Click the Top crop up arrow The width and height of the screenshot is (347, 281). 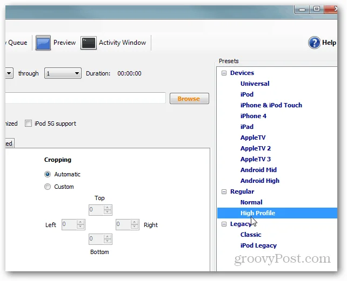tap(108, 208)
